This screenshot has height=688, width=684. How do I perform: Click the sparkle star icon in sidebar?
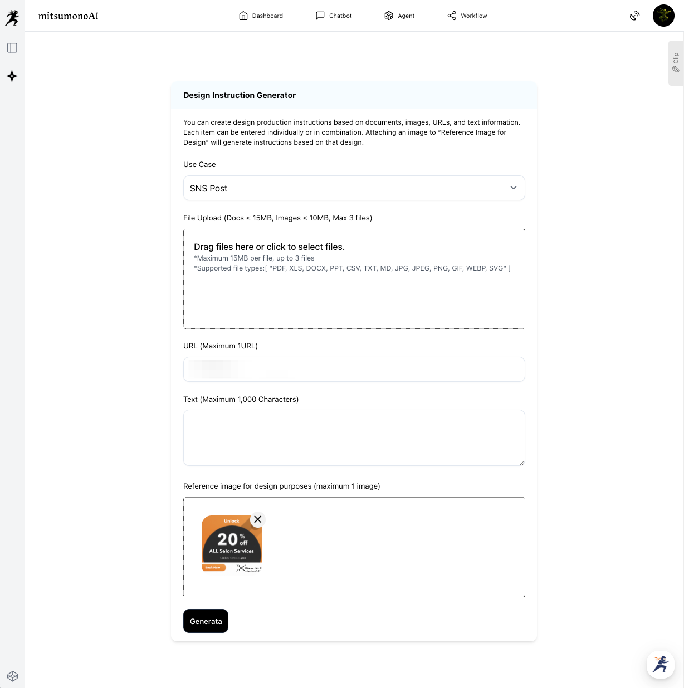(x=12, y=76)
